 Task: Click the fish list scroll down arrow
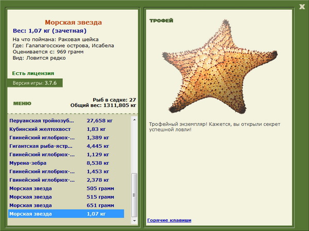[134, 221]
